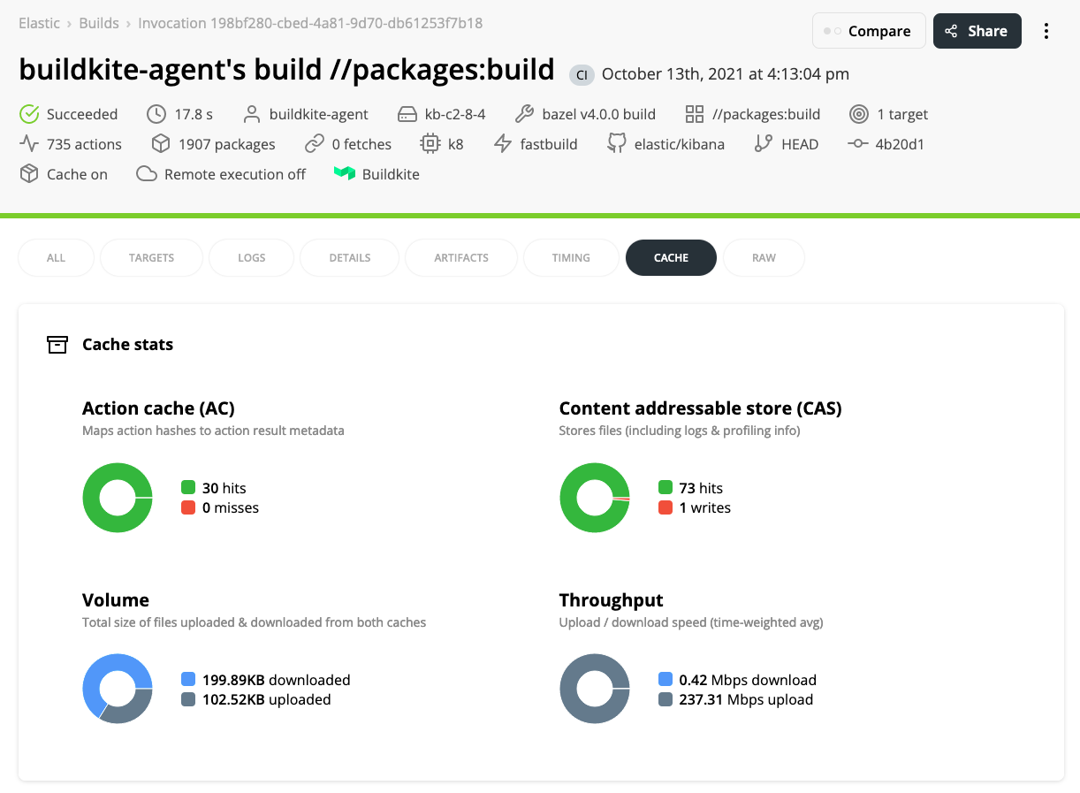Click the grid icon beside //packages:build
Screen dimensions: 1080x793
point(695,114)
